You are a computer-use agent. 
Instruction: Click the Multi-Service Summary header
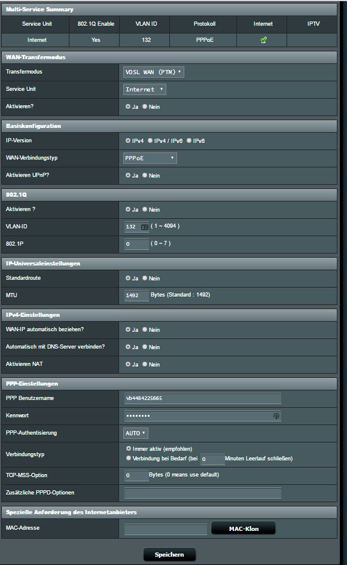(x=169, y=10)
